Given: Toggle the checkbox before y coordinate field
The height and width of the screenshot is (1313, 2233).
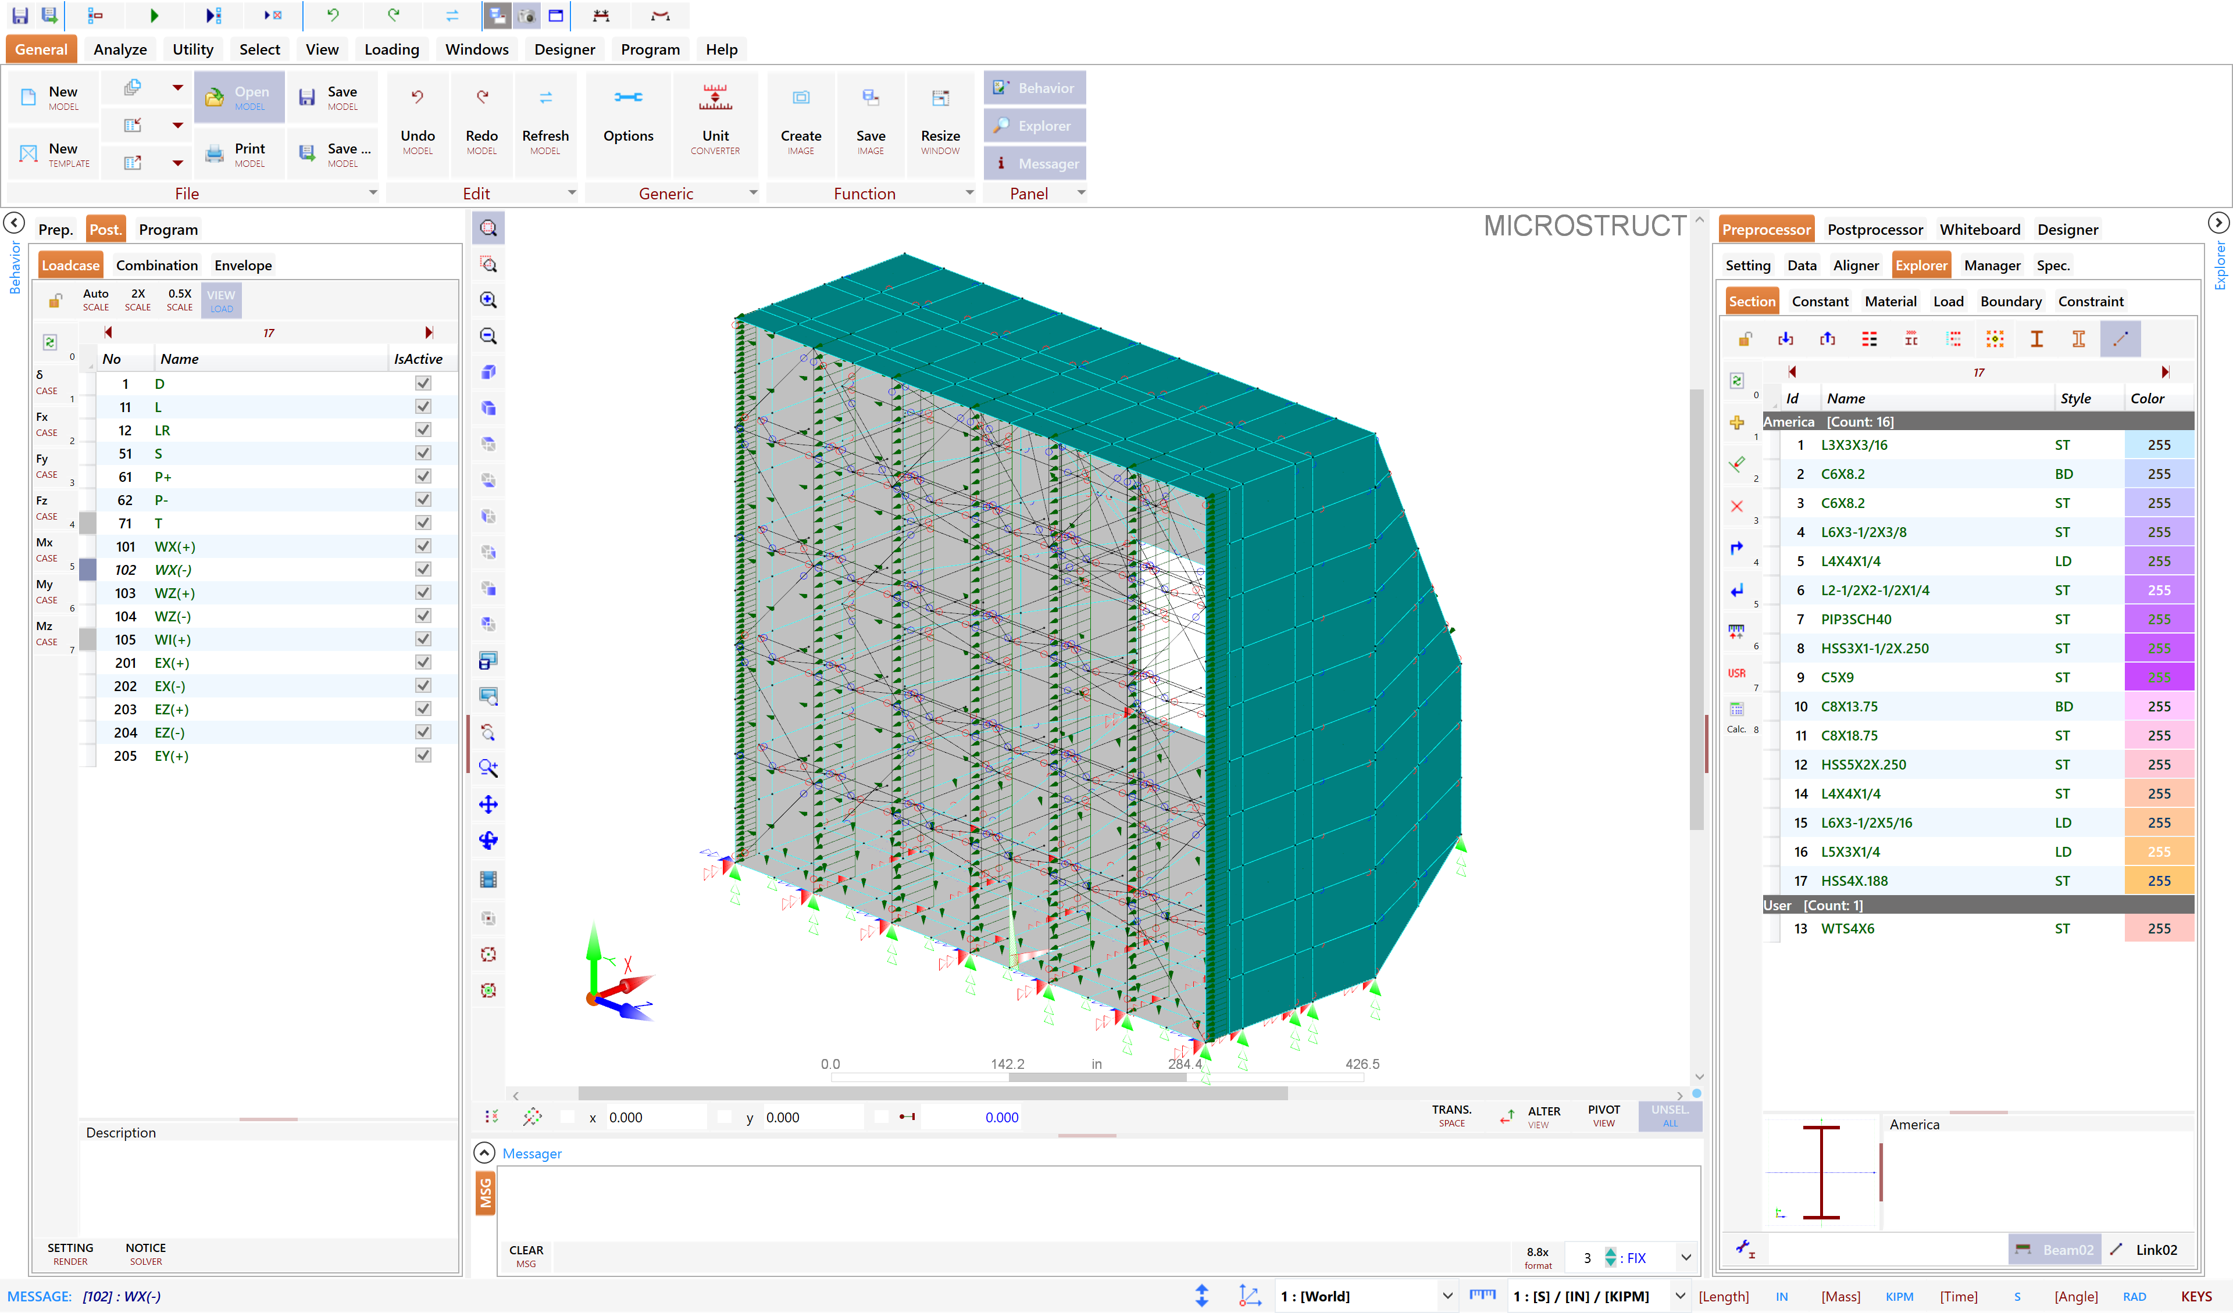Looking at the screenshot, I should point(725,1117).
